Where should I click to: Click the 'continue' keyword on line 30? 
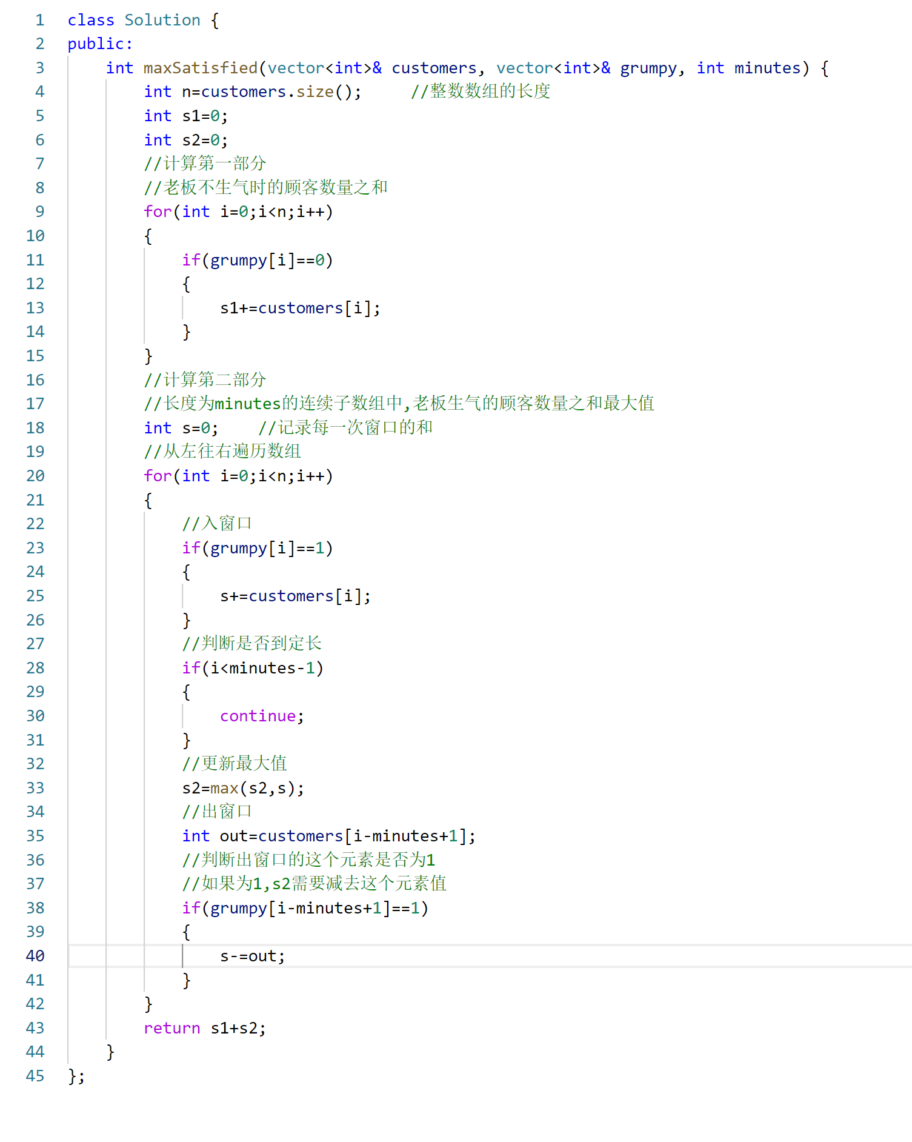(258, 716)
